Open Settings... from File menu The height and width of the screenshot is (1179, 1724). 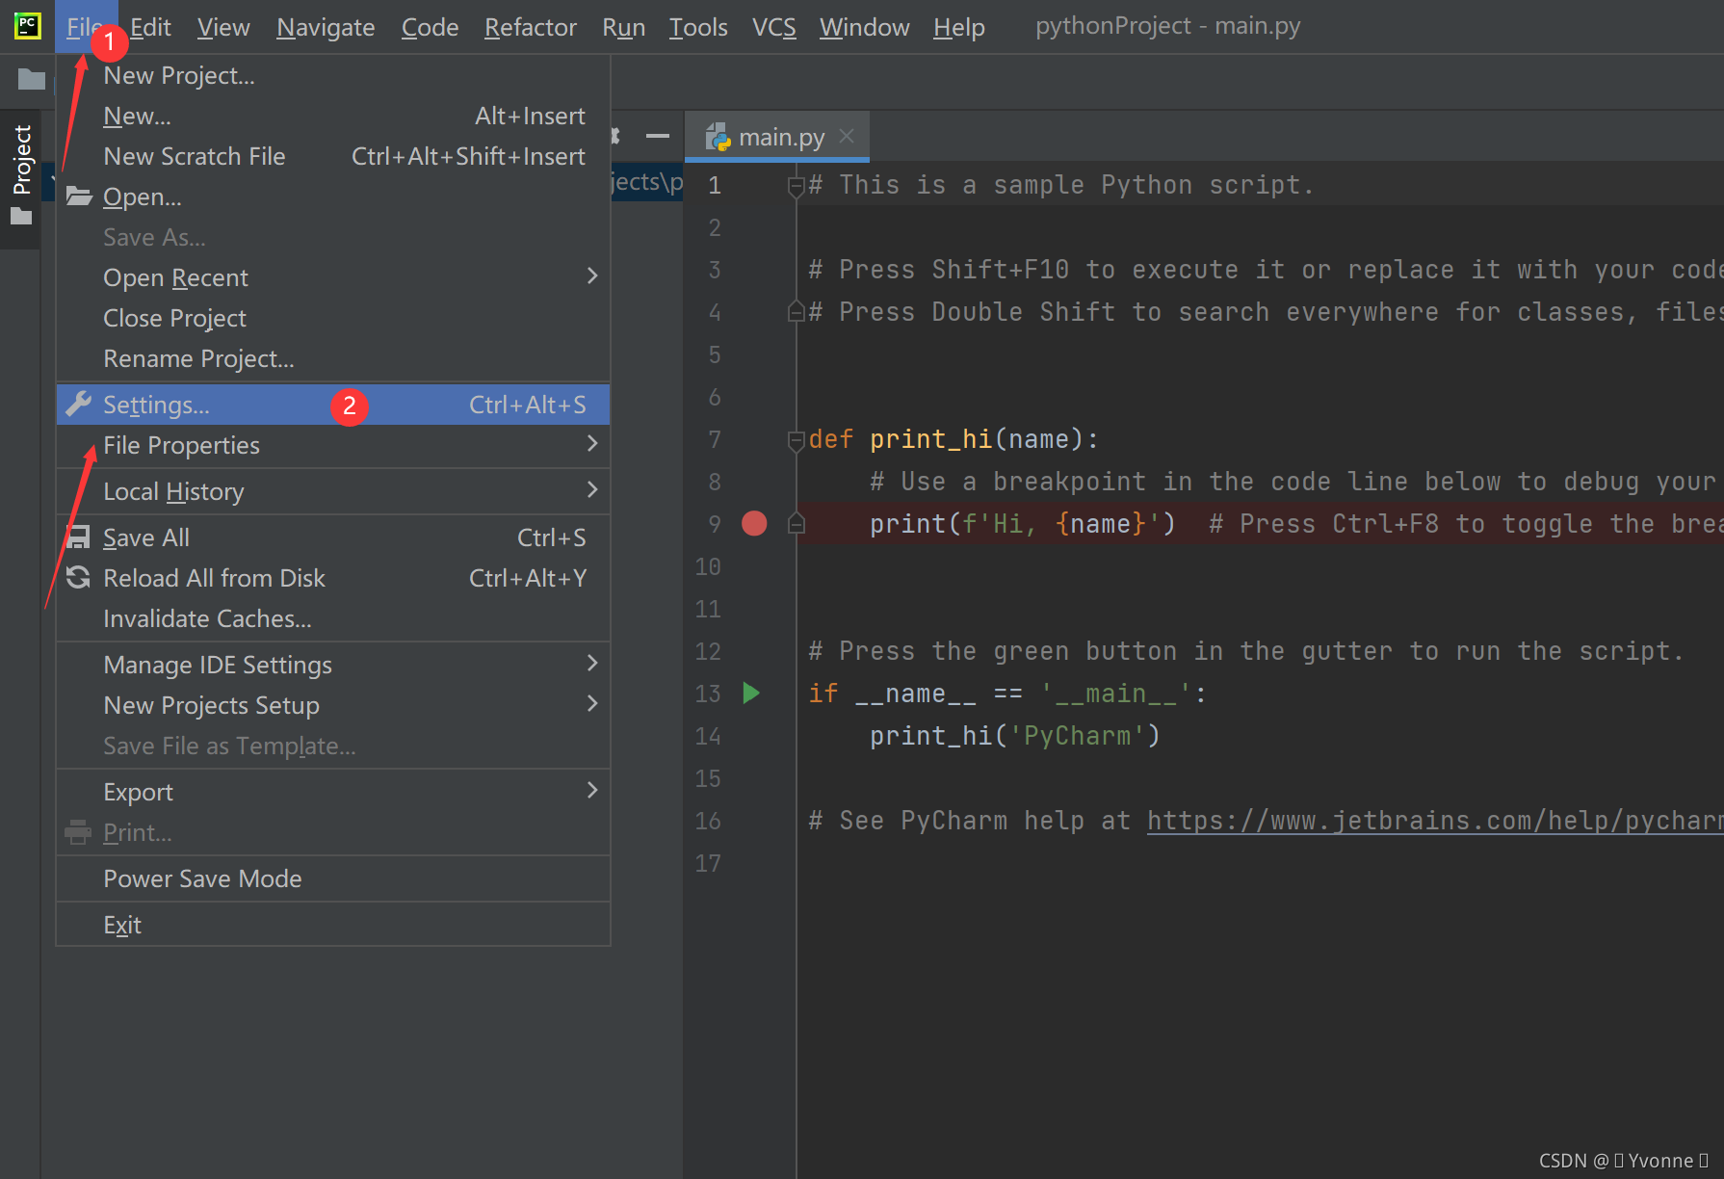[333, 405]
